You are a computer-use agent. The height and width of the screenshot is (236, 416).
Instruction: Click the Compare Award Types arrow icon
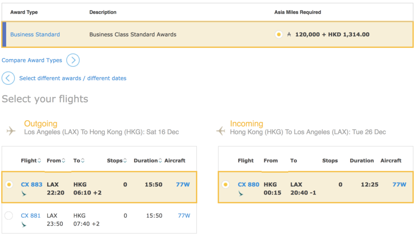pyautogui.click(x=73, y=60)
